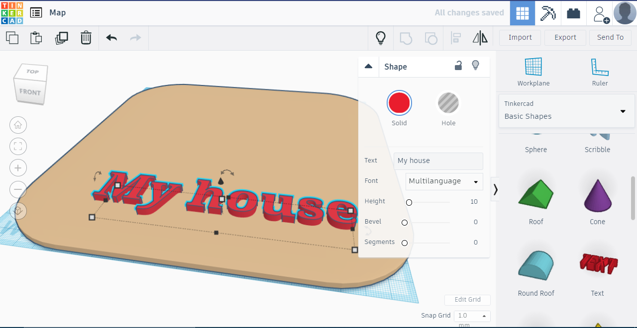This screenshot has height=328, width=637.
Task: Select the Round Roof shape
Action: pyautogui.click(x=536, y=273)
